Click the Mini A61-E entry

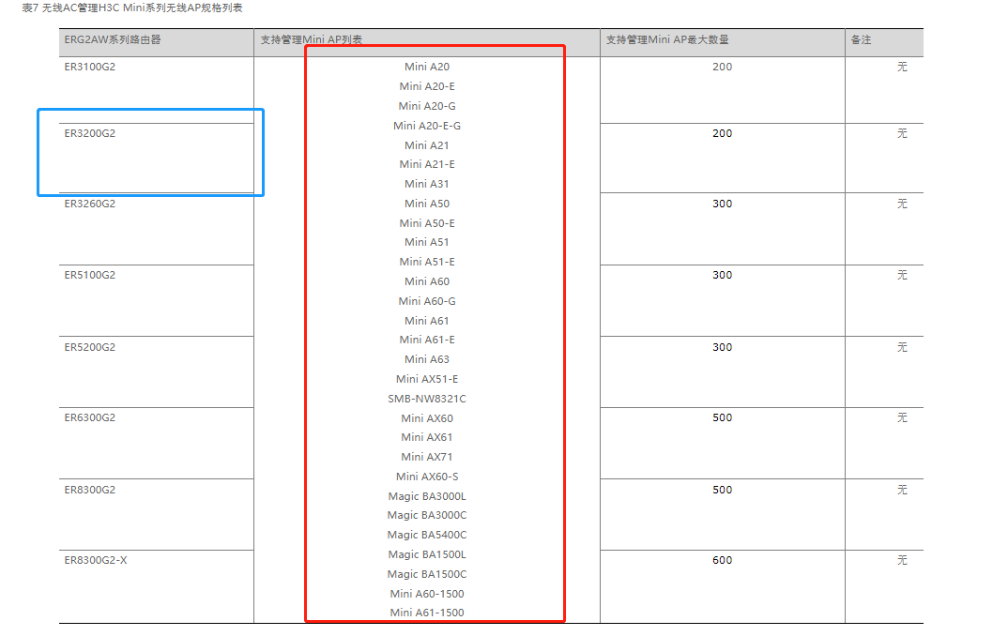pyautogui.click(x=427, y=340)
